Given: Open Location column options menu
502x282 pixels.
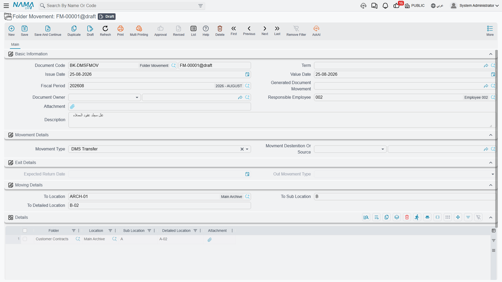Looking at the screenshot, I should pos(115,231).
